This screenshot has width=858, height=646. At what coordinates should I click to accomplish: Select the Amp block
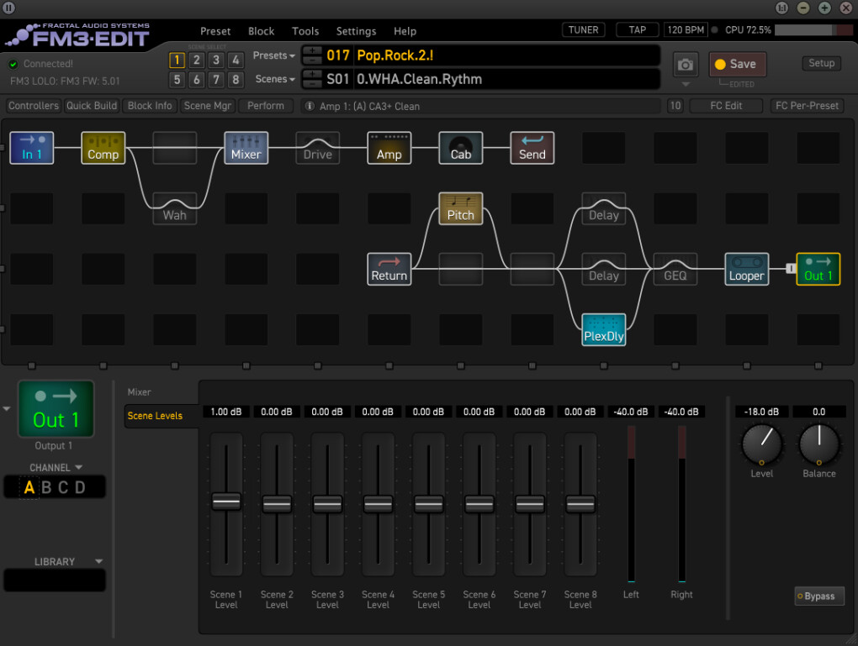point(389,148)
